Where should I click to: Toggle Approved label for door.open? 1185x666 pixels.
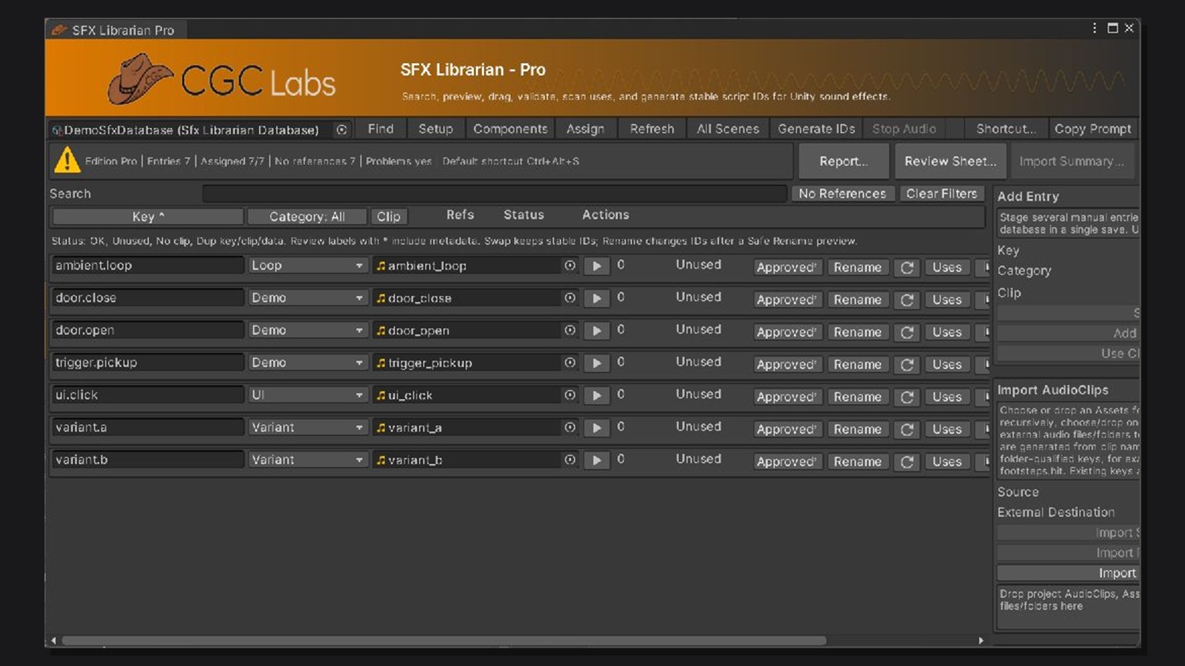787,333
